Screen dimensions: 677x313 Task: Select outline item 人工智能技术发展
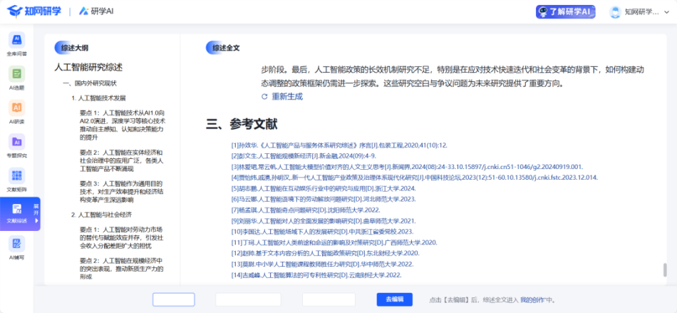[101, 98]
